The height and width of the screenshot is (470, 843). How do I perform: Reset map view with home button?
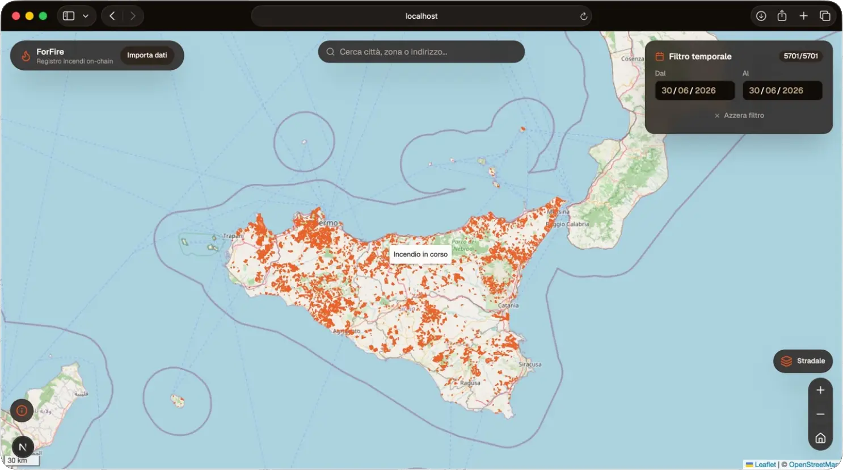(x=820, y=438)
